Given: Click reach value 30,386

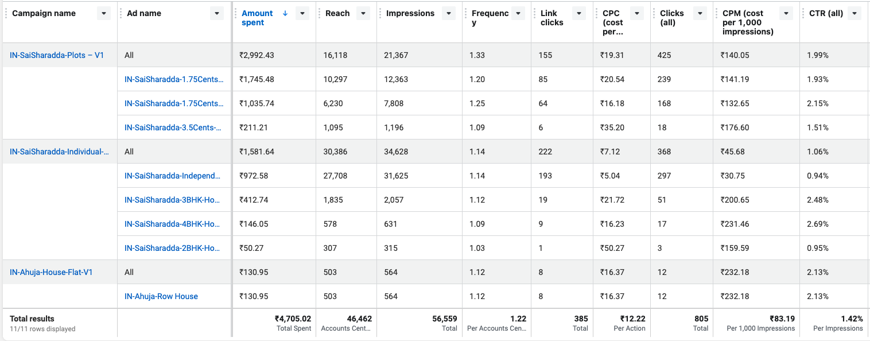Looking at the screenshot, I should 335,152.
